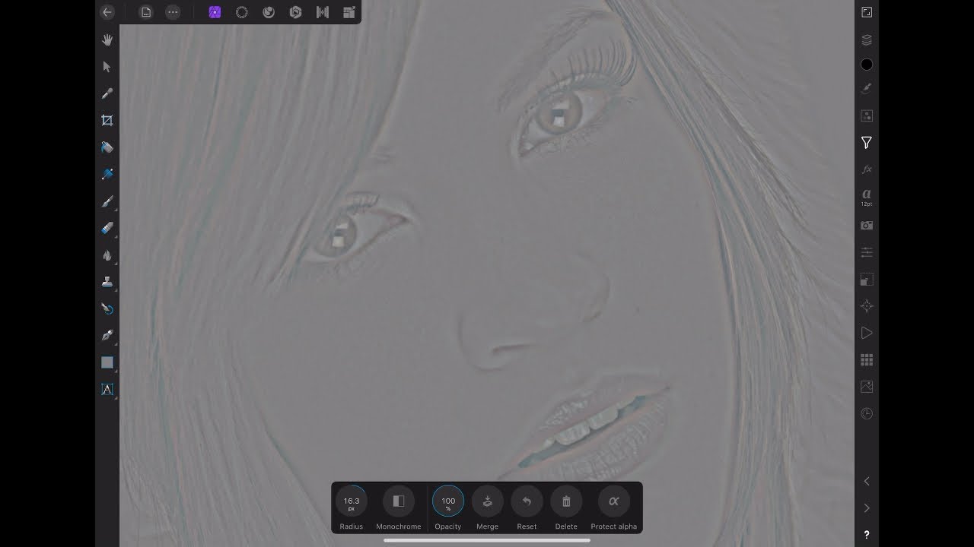Image resolution: width=974 pixels, height=547 pixels.
Task: Redo using the right chevron arrow
Action: click(x=867, y=508)
